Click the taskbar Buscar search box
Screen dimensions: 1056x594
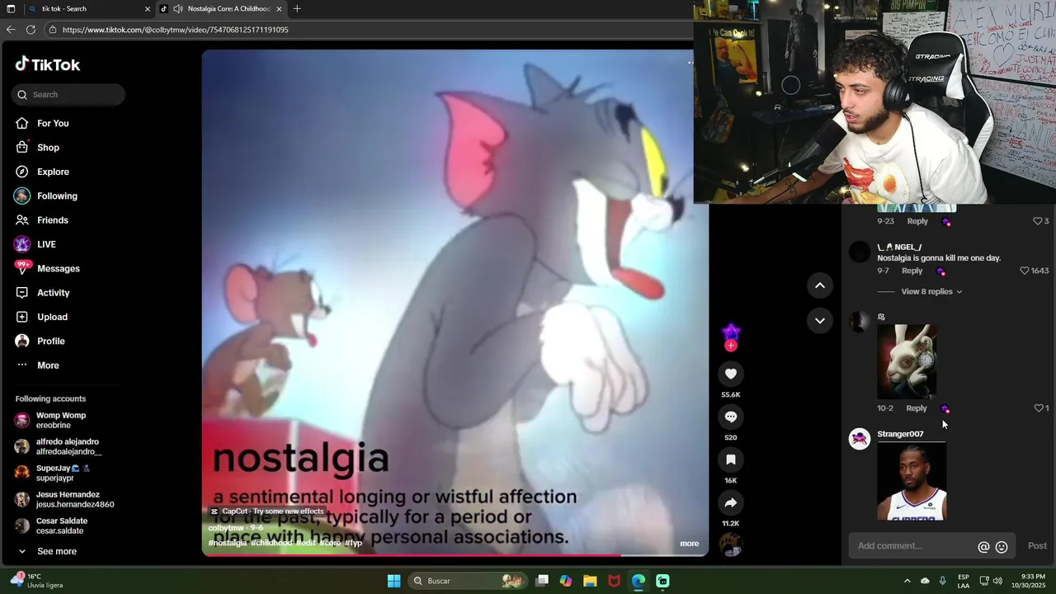[468, 581]
